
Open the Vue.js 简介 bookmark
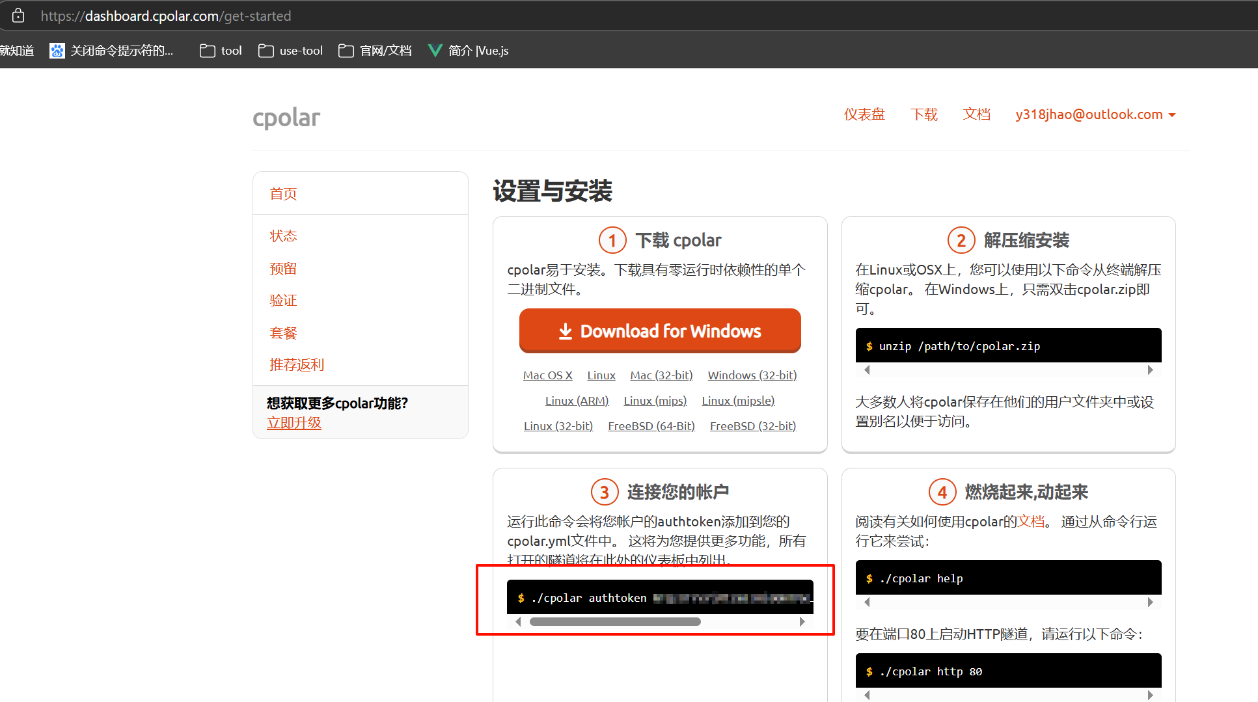coord(468,51)
